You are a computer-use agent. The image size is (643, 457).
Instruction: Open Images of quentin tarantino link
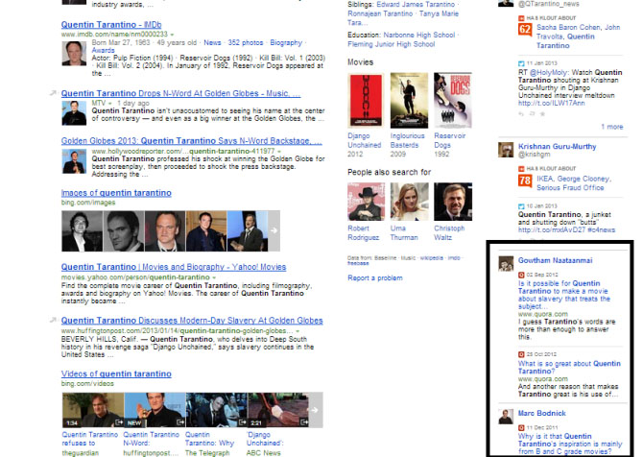click(x=116, y=193)
